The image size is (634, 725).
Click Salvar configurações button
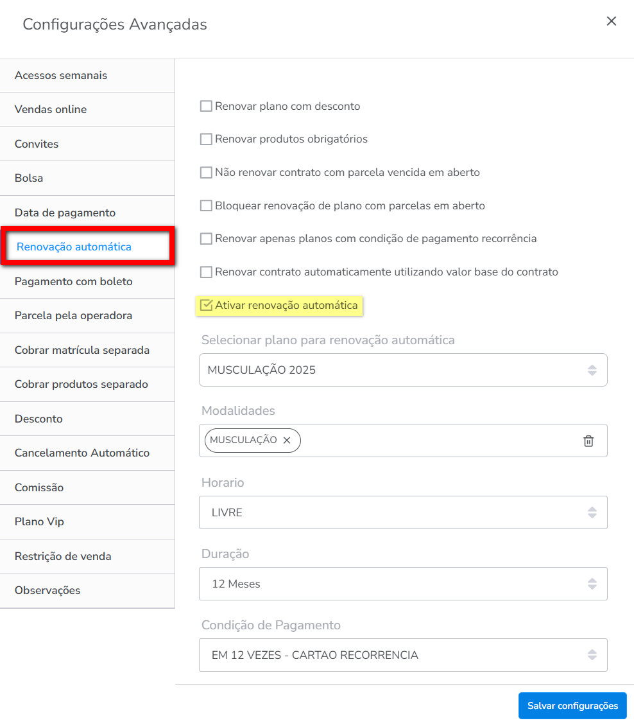click(572, 706)
